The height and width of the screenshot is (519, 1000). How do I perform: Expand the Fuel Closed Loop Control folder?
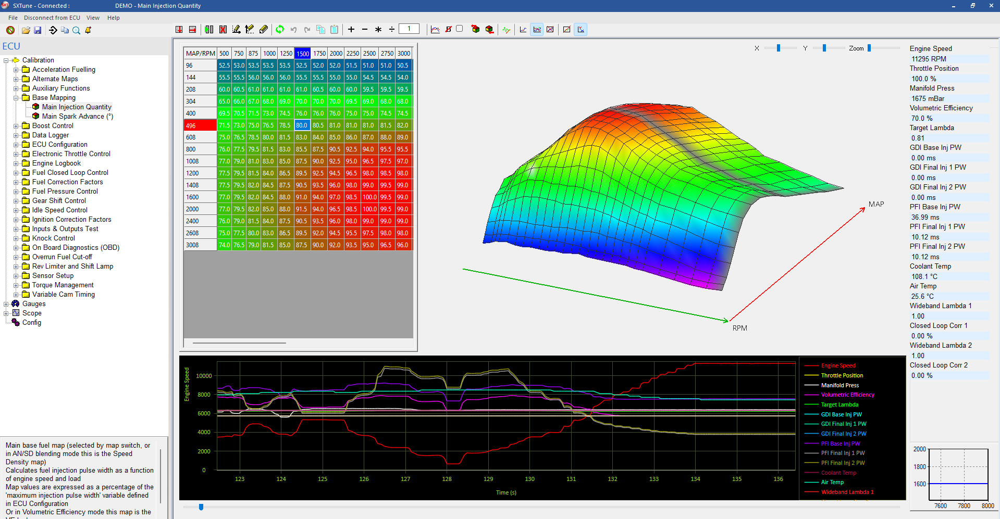pos(16,173)
